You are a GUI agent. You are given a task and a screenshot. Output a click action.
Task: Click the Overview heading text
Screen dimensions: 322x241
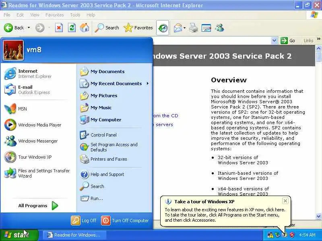tap(229, 80)
